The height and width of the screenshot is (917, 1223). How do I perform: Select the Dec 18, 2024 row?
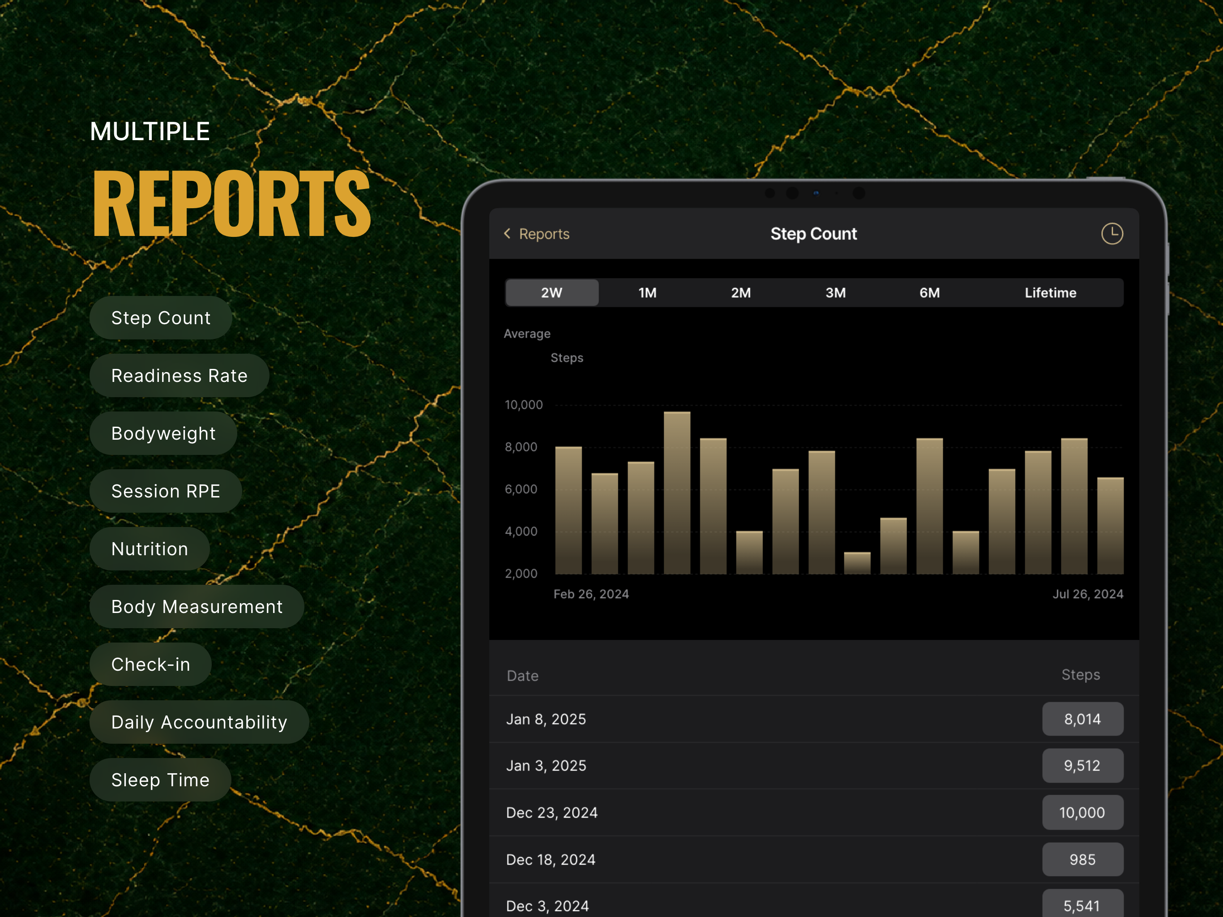(x=814, y=860)
